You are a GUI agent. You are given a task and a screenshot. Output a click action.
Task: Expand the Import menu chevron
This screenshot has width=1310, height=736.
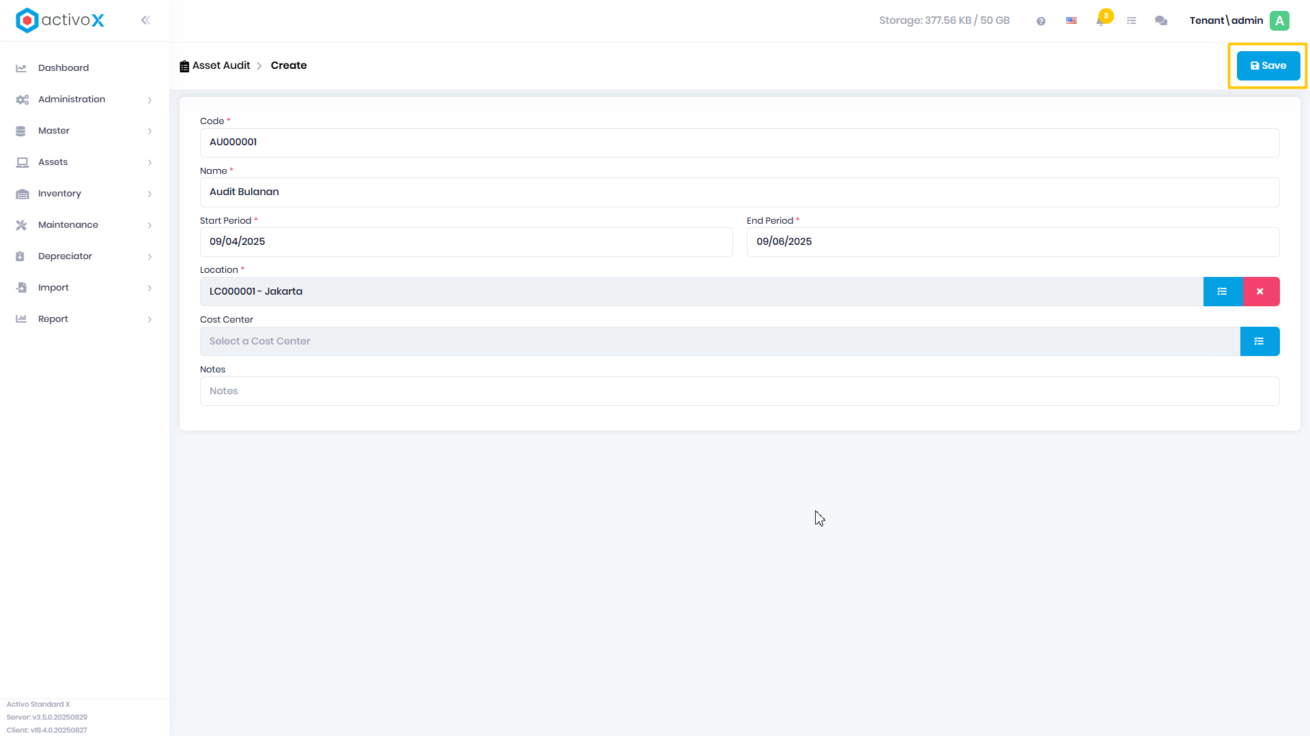pos(149,288)
